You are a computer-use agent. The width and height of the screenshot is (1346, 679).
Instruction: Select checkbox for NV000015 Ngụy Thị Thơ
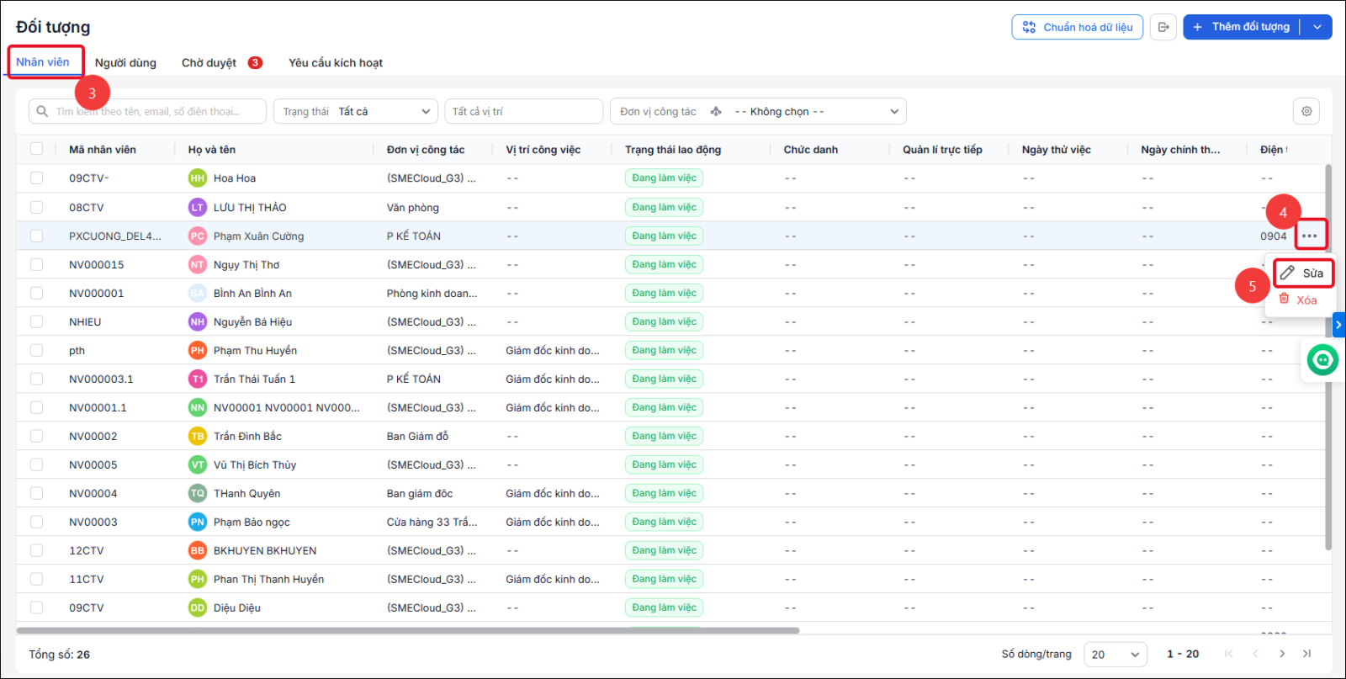[36, 264]
